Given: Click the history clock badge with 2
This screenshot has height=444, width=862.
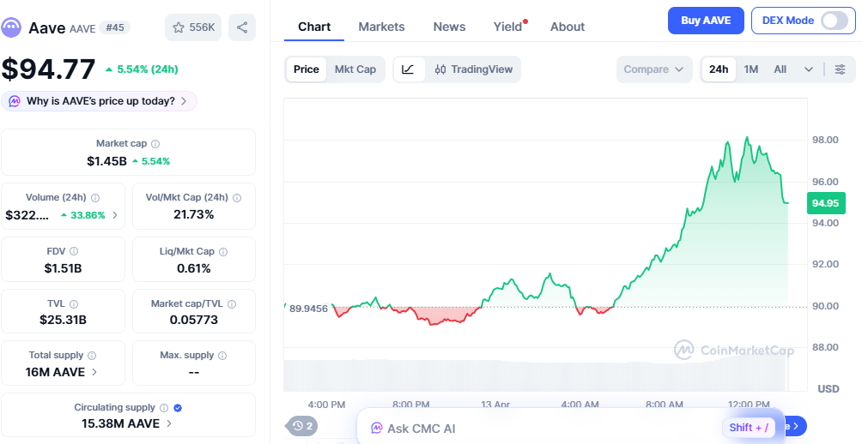Looking at the screenshot, I should point(303,426).
